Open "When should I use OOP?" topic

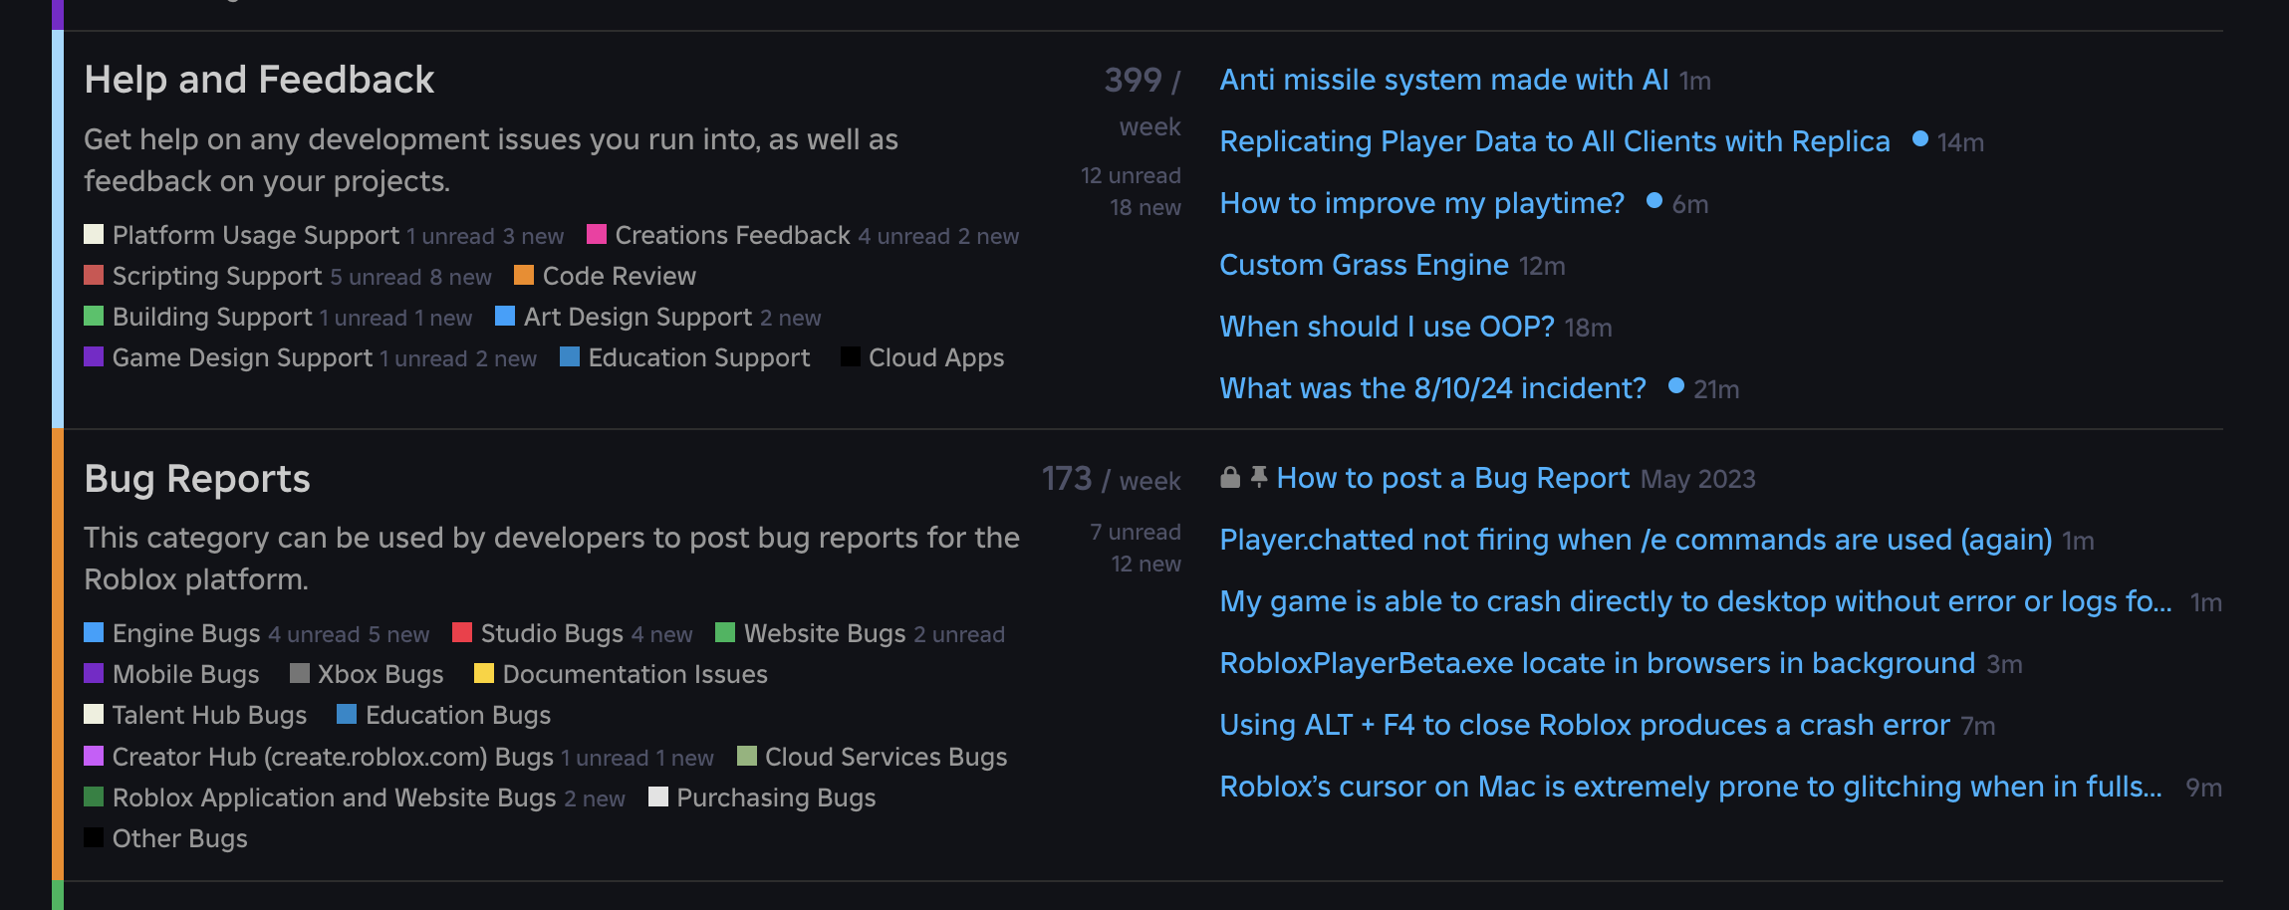click(1386, 326)
